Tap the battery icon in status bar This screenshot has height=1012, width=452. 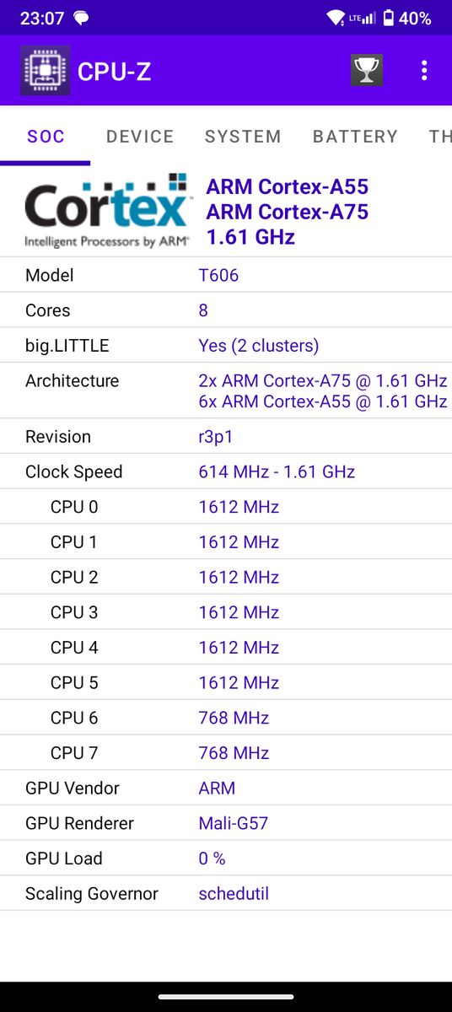point(389,18)
